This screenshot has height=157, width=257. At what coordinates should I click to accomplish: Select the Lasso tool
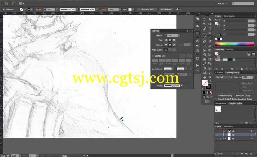210,24
